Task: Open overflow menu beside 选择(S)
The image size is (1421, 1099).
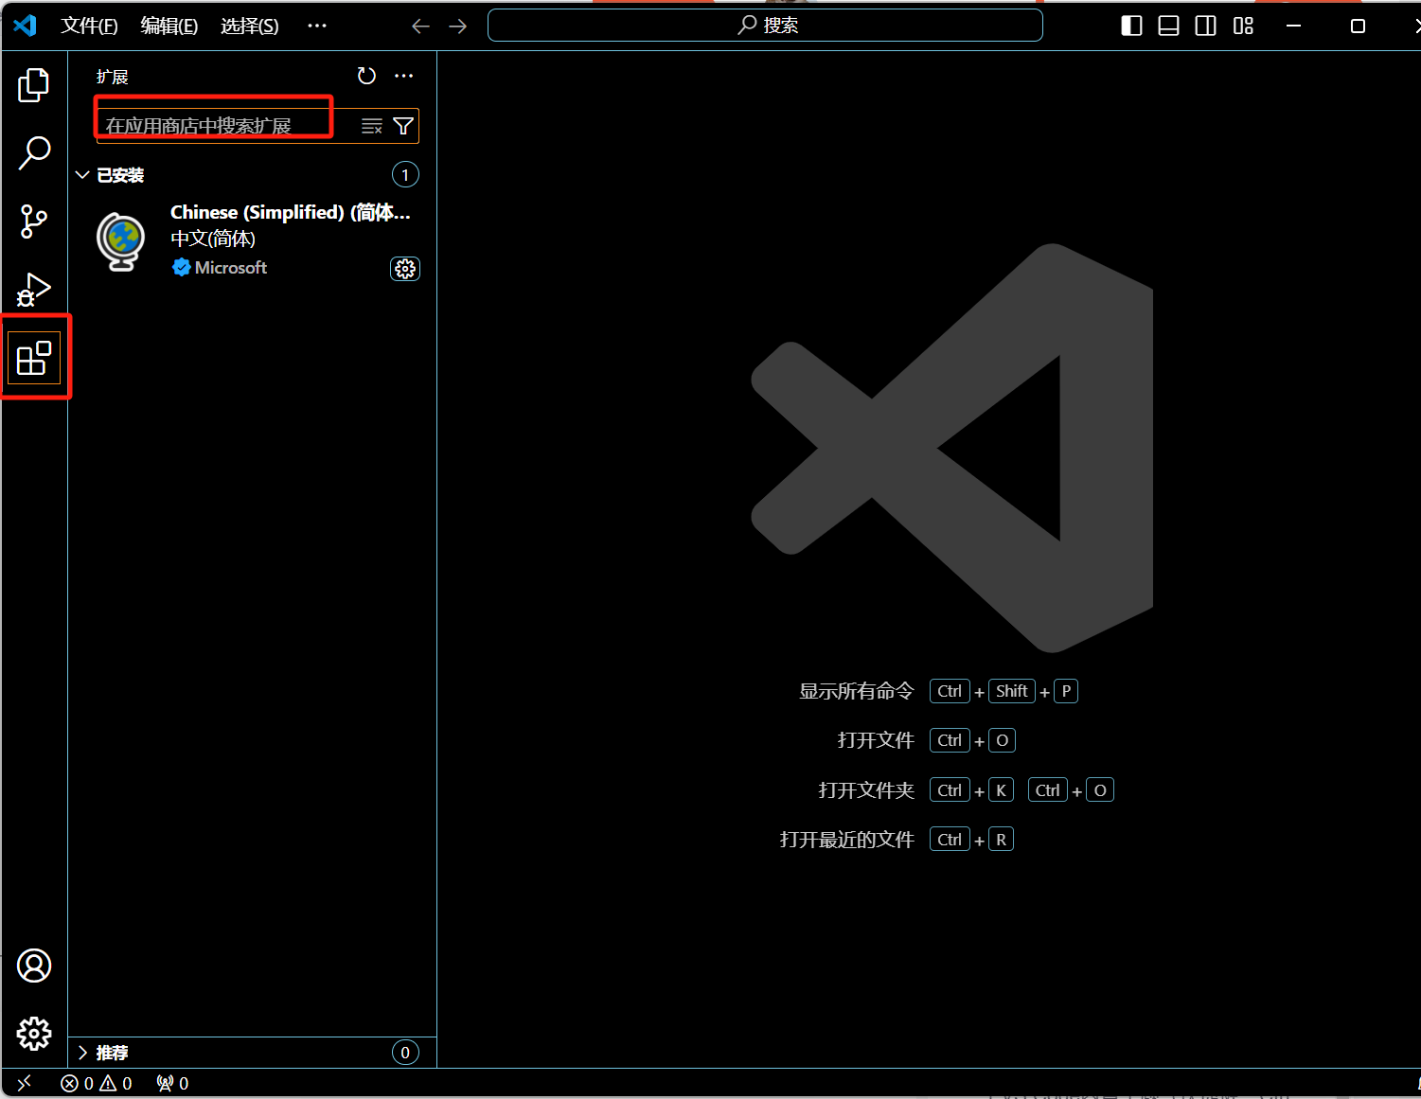Action: tap(317, 26)
